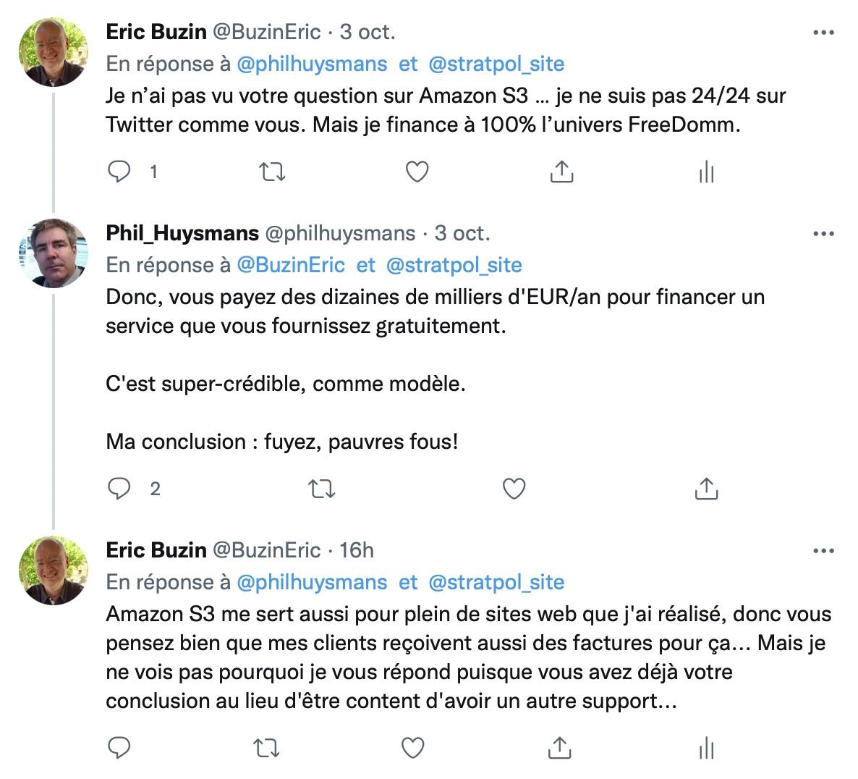Image resolution: width=858 pixels, height=779 pixels.
Task: Like Eric Buzin's tweet about FreeDomm
Action: [x=417, y=172]
